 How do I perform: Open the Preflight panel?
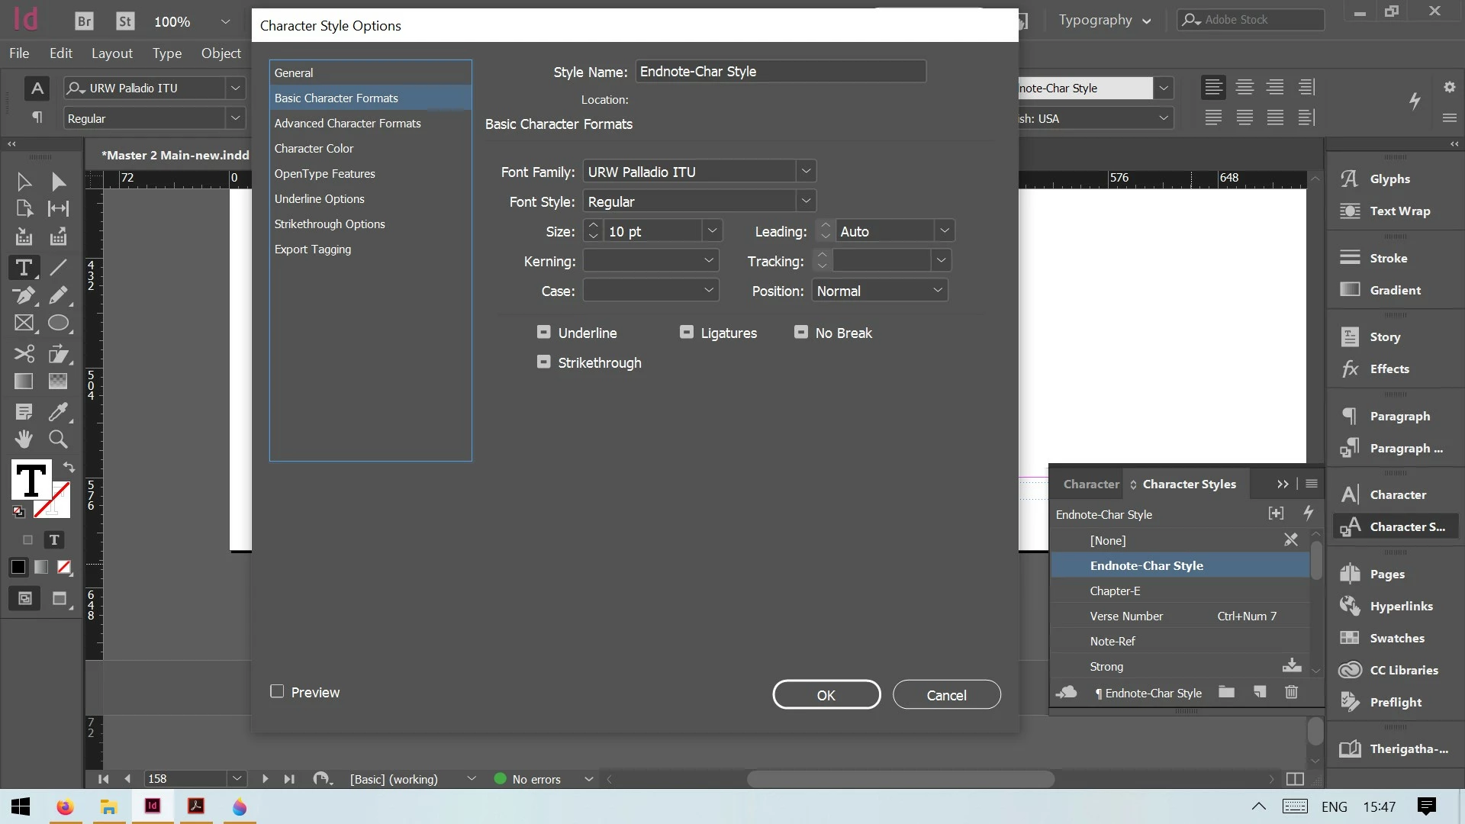(1395, 702)
